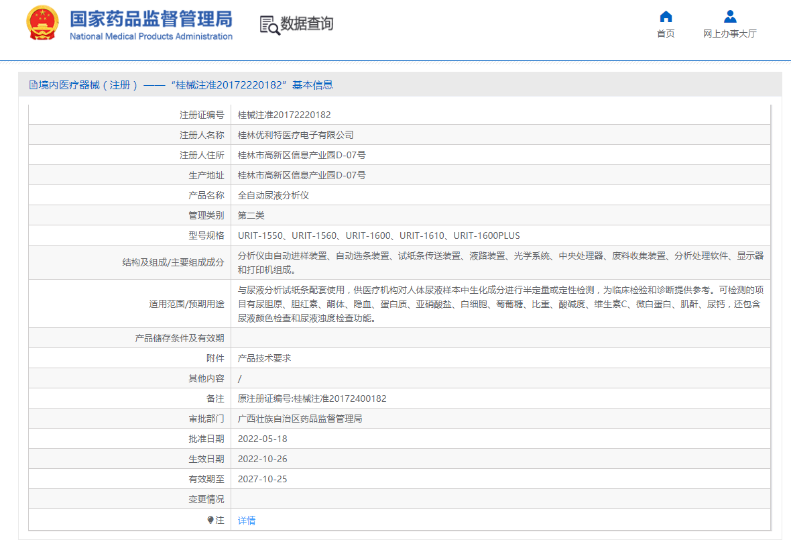Open 网上办事大厅 menu label
The width and height of the screenshot is (791, 544).
point(730,34)
